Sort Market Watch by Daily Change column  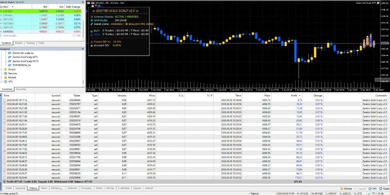[x=73, y=7]
